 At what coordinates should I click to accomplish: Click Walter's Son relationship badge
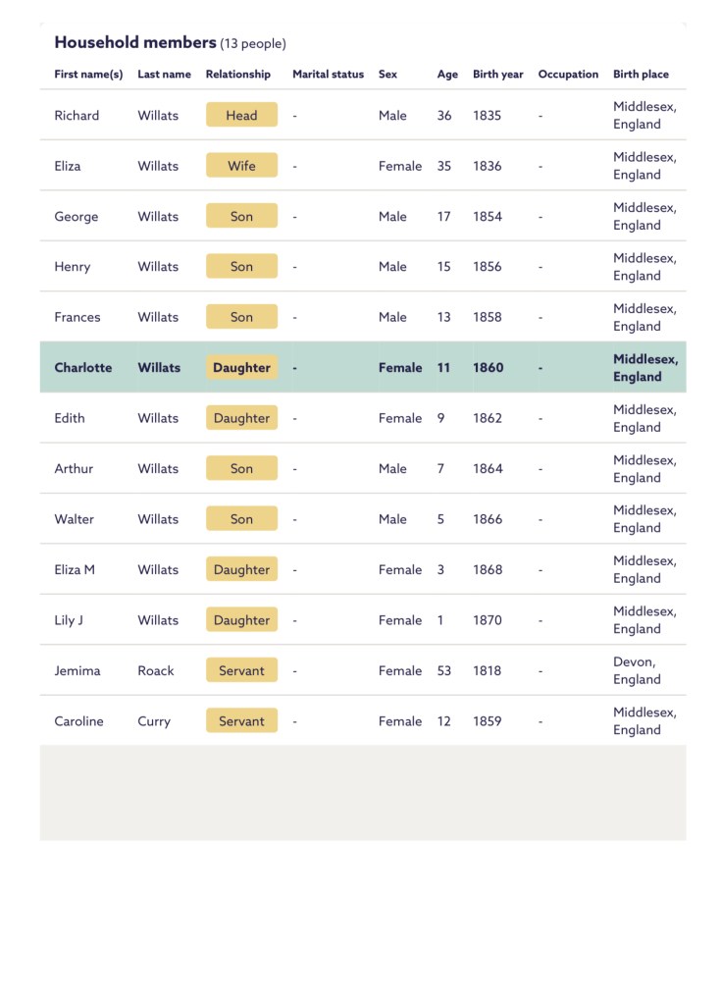pos(241,519)
